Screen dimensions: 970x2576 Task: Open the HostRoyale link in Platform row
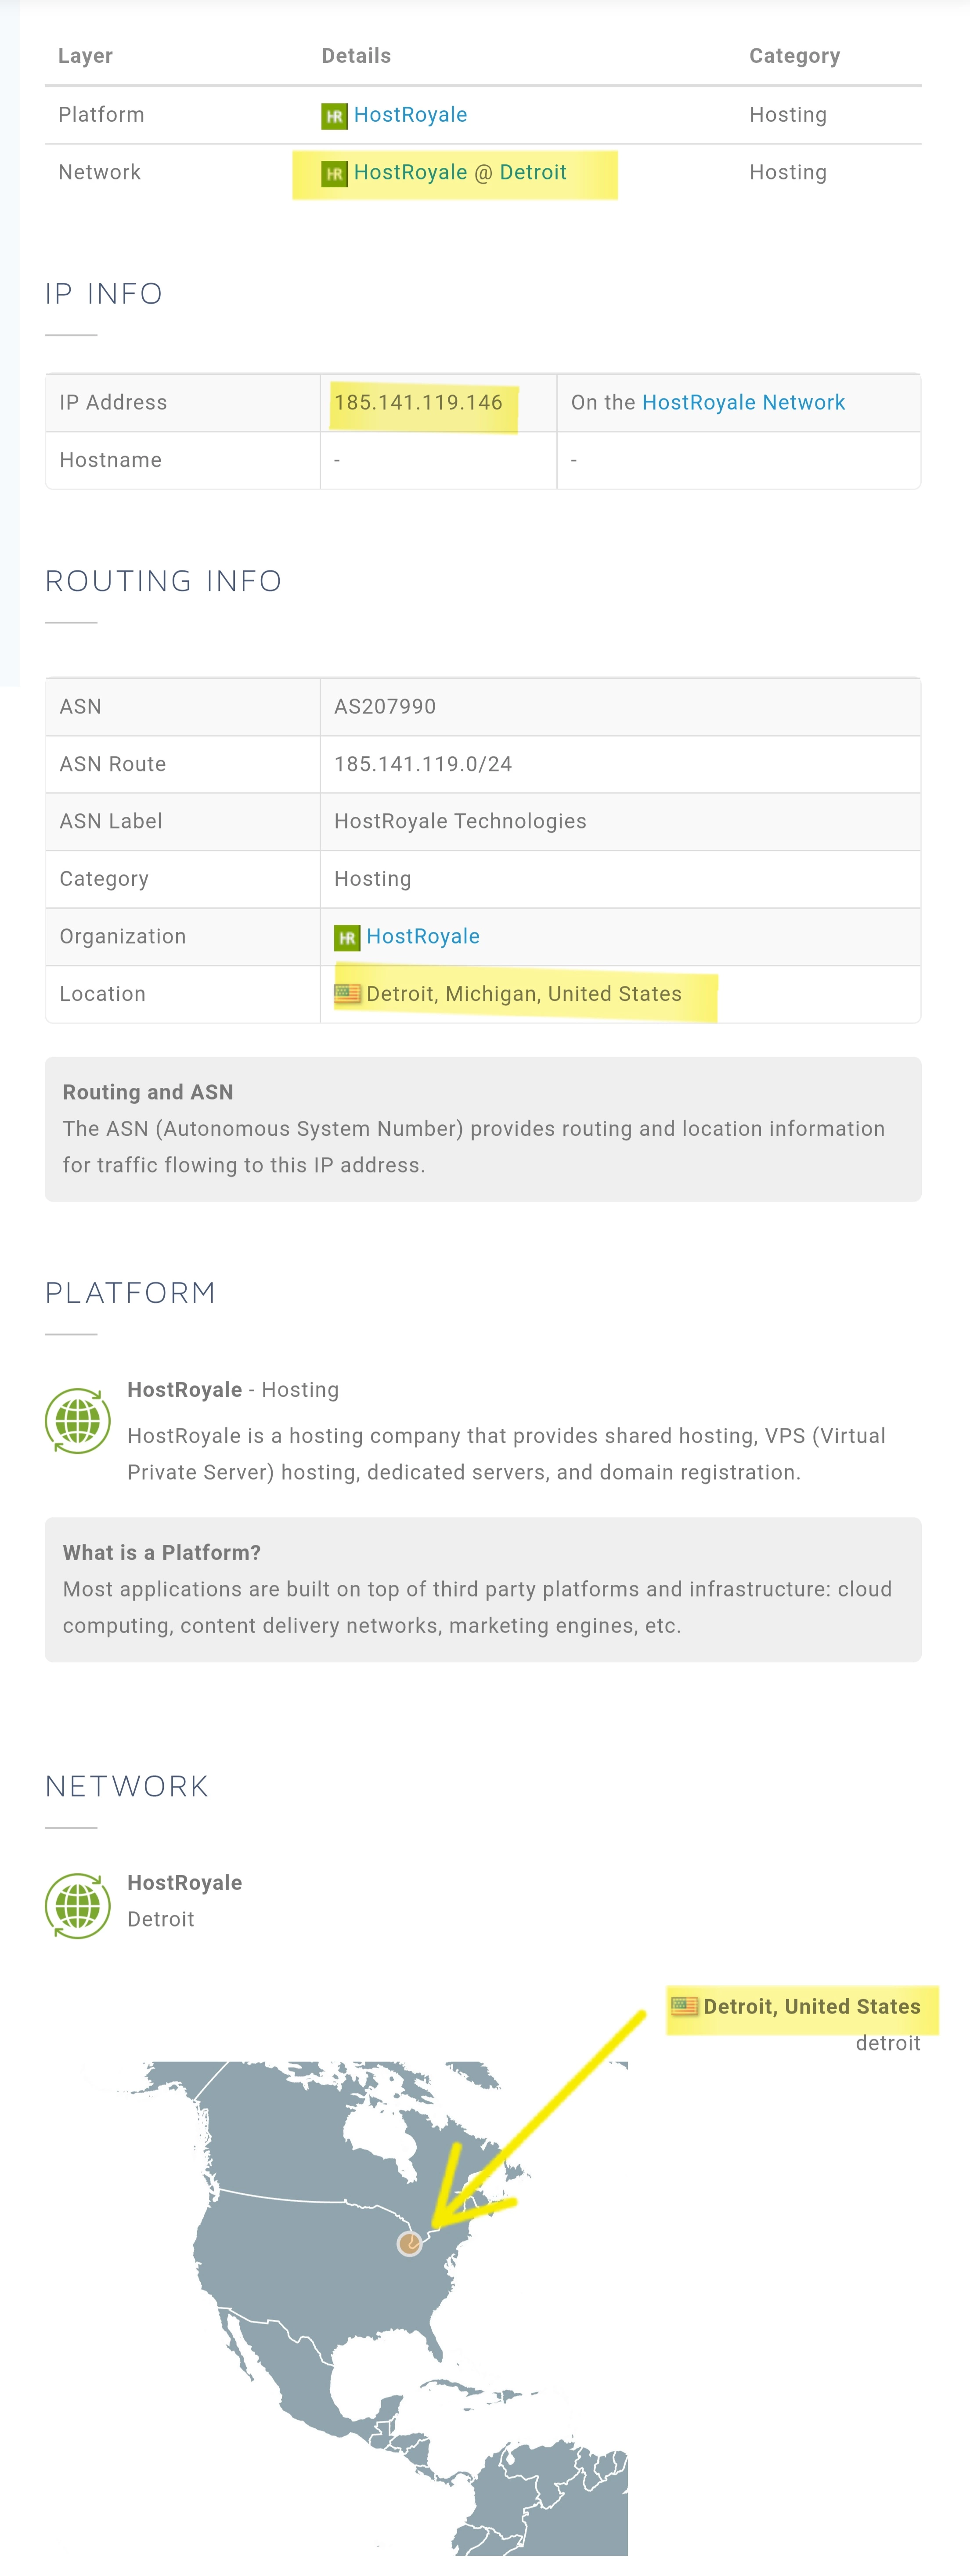(x=410, y=115)
